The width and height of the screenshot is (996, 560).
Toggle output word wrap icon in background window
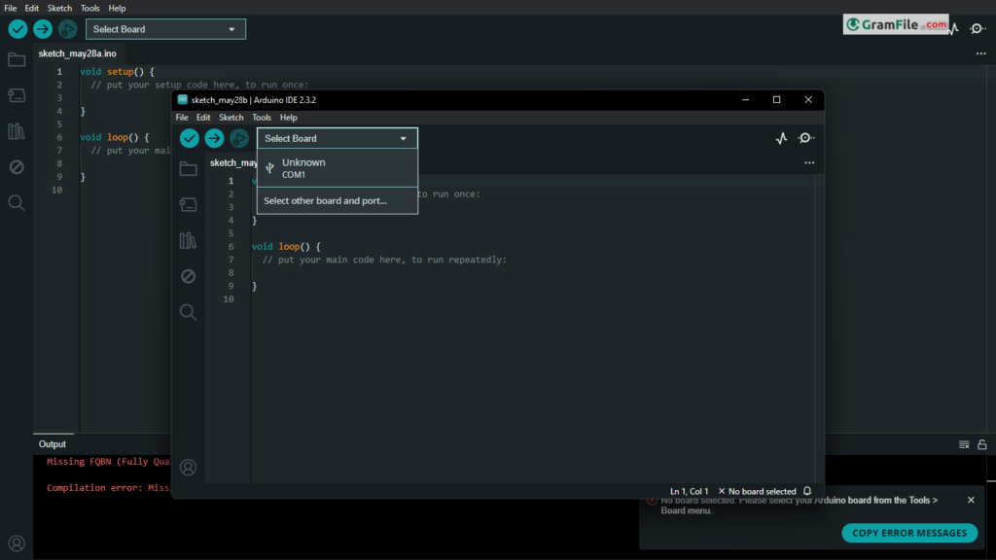click(x=964, y=444)
